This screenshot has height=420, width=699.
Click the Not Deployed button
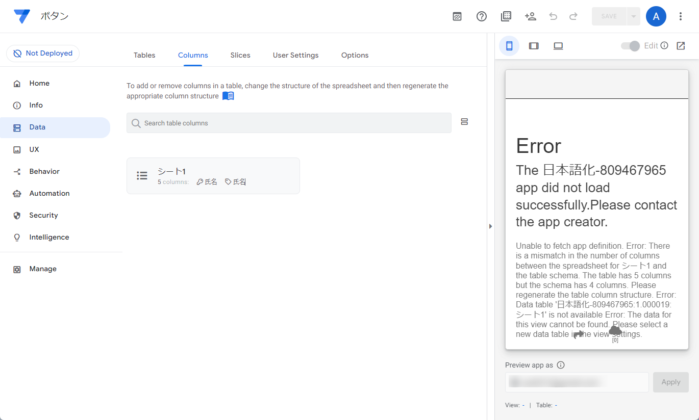click(x=43, y=54)
